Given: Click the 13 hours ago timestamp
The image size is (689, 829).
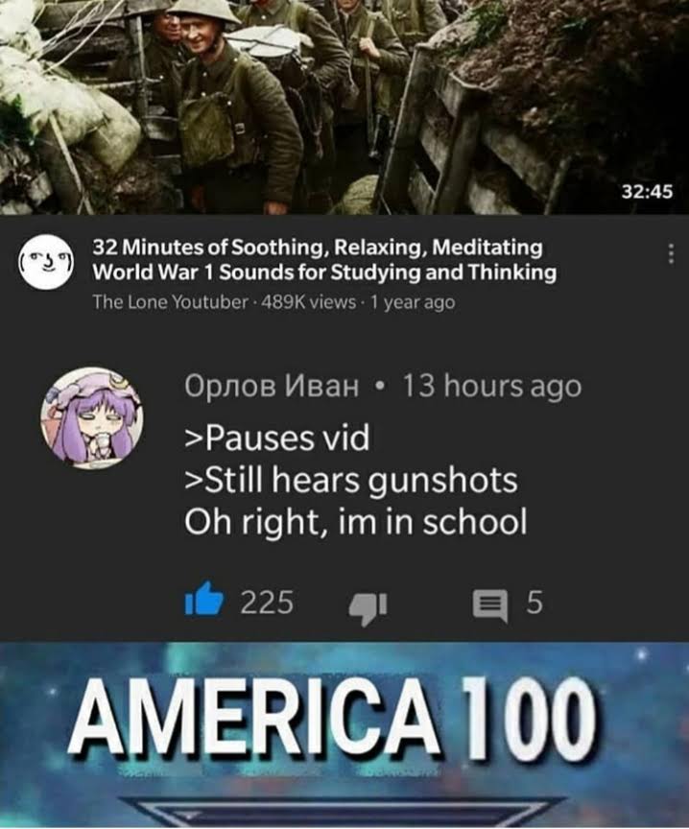Looking at the screenshot, I should [491, 386].
